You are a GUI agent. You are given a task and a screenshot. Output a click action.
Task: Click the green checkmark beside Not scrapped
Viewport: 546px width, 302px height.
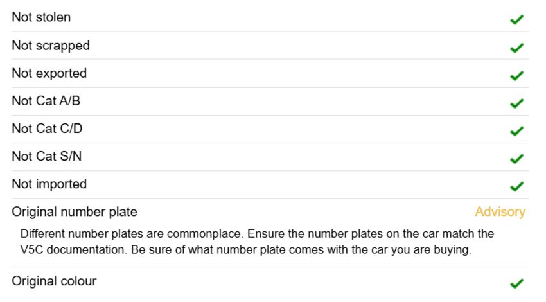point(516,48)
